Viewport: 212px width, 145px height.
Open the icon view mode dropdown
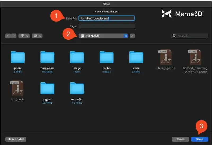point(24,36)
